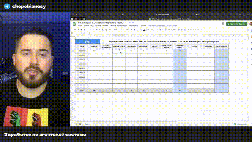Open the text rotation dropdown
The height and width of the screenshot is (142, 252).
174,30
